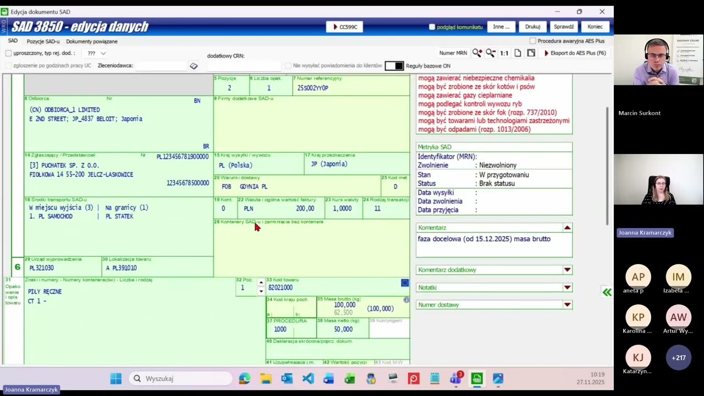This screenshot has width=704, height=396.
Task: Click the 'JP (Japonia)' destination country
Action: click(329, 164)
